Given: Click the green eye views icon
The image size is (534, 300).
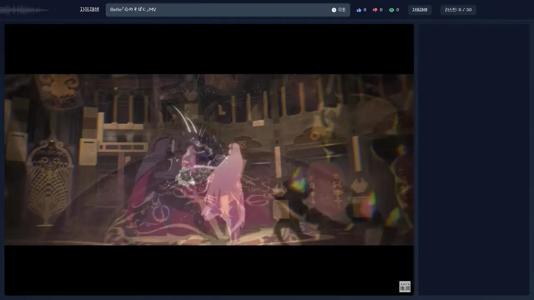Looking at the screenshot, I should [391, 10].
